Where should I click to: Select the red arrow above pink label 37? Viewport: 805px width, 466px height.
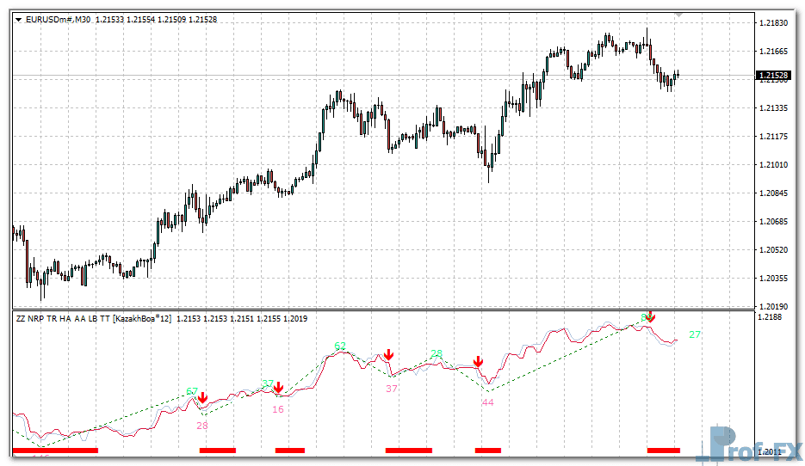point(389,354)
